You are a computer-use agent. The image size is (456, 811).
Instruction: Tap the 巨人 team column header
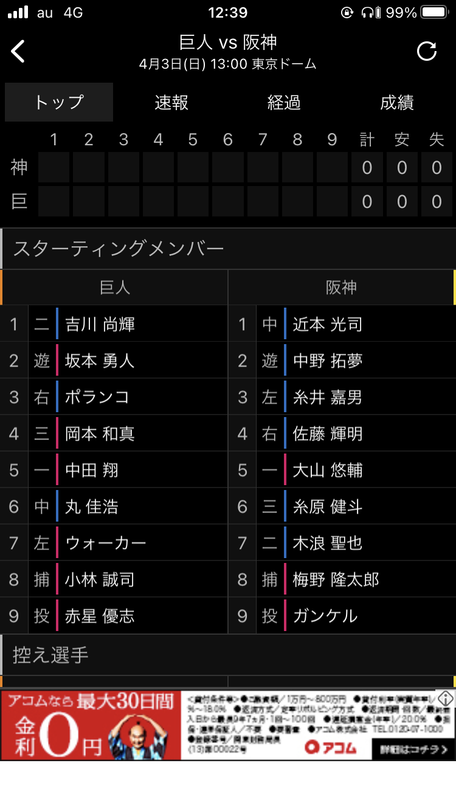(x=115, y=288)
